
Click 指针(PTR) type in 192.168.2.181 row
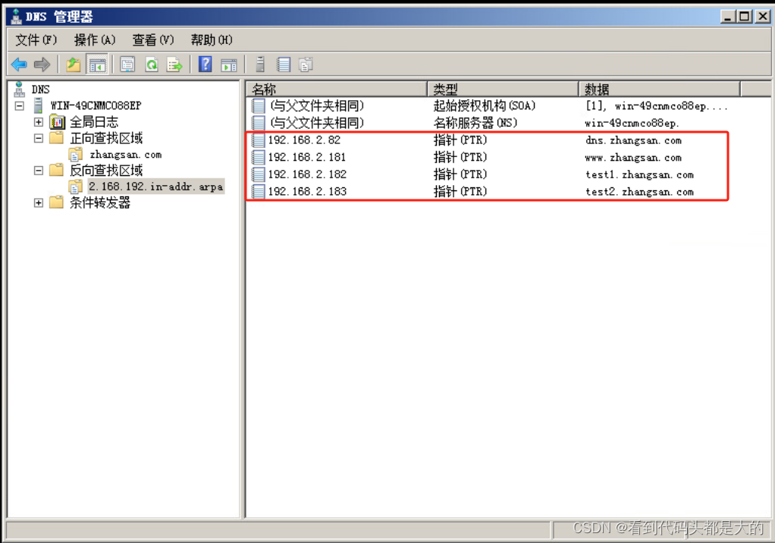(460, 157)
